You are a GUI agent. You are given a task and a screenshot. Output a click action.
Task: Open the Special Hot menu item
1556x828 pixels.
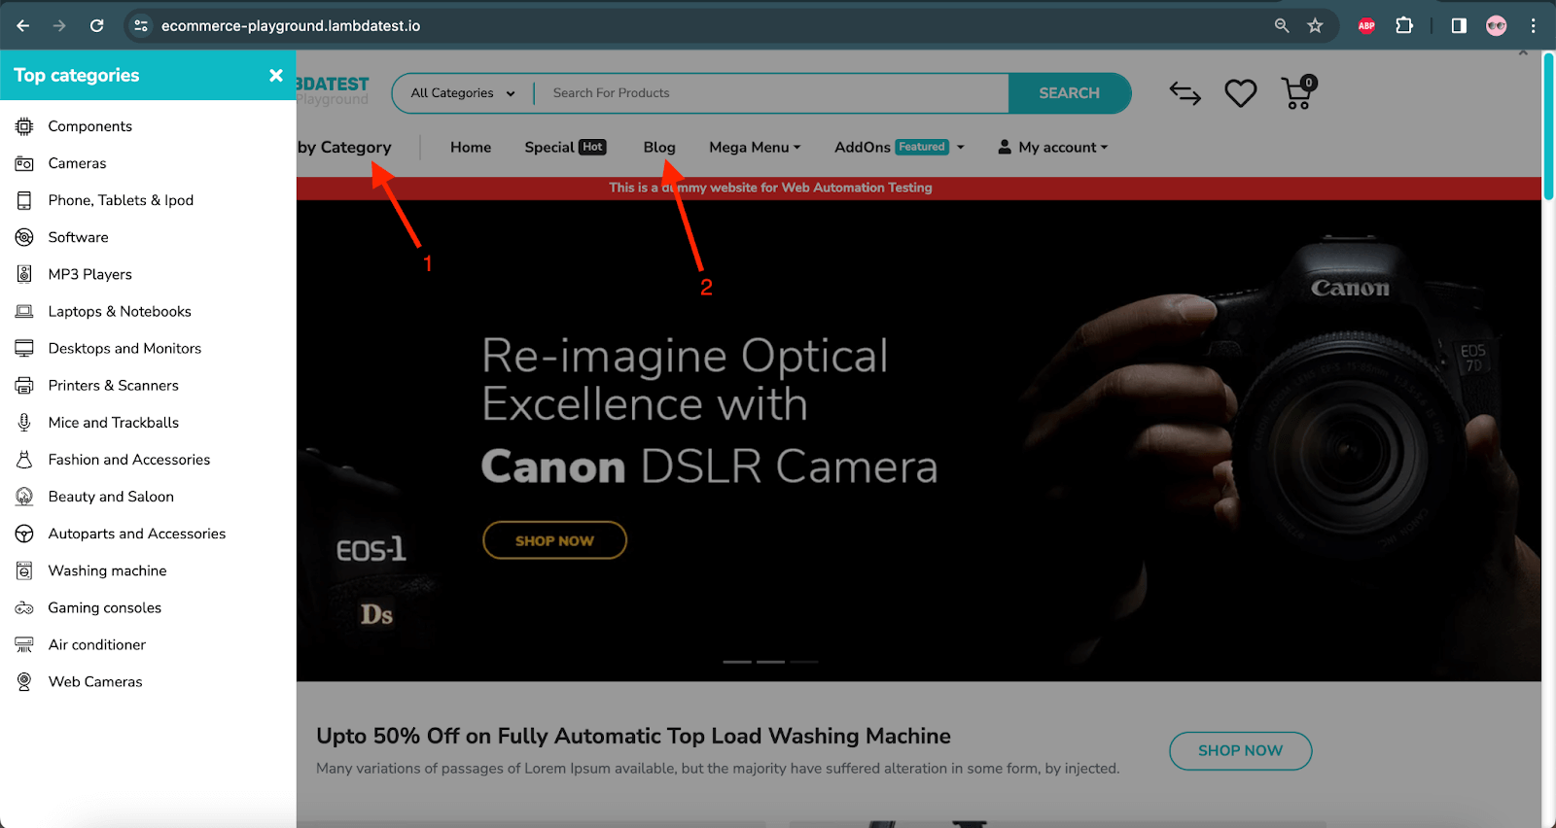point(565,148)
